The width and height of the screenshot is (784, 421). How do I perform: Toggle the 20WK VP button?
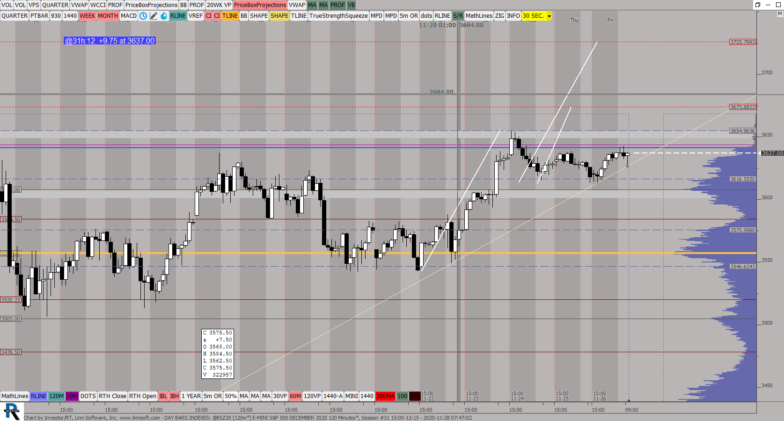pyautogui.click(x=219, y=5)
